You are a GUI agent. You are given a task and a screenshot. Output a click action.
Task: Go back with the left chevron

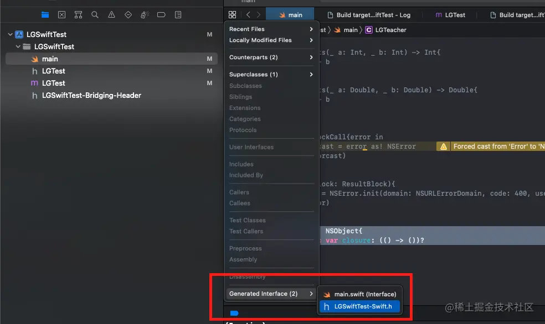point(248,14)
